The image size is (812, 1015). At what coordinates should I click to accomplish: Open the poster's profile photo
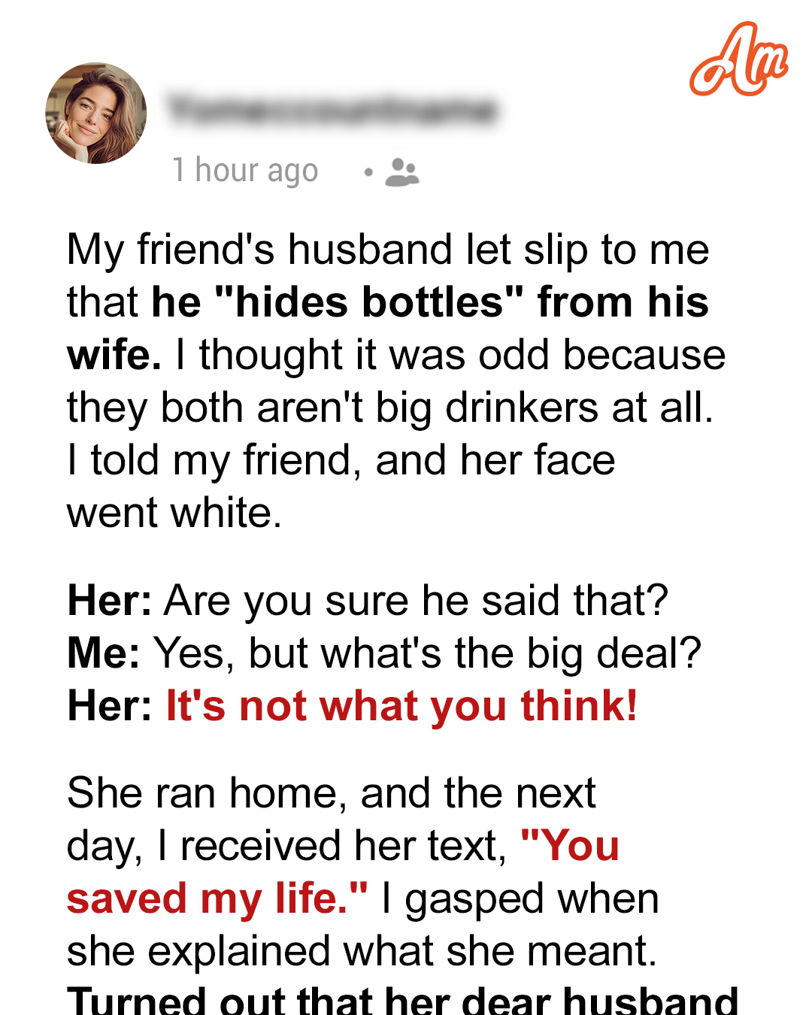click(96, 113)
